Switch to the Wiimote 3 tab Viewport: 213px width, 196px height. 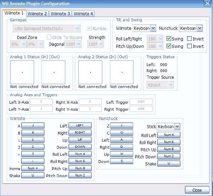(60, 13)
